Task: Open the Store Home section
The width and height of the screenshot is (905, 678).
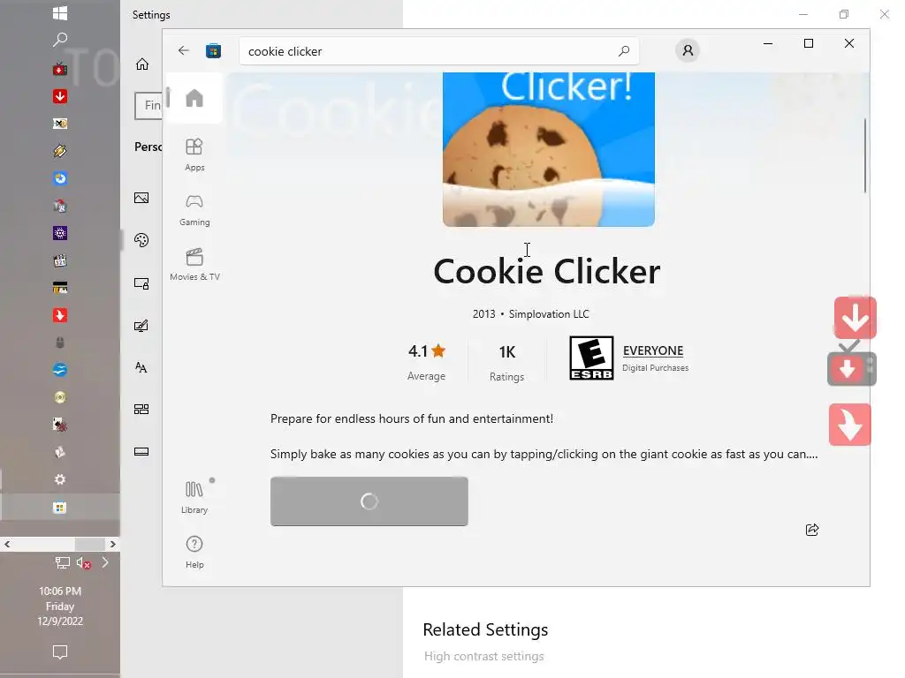Action: point(194,98)
